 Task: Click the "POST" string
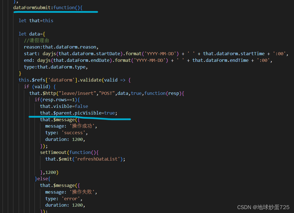tap(107, 93)
